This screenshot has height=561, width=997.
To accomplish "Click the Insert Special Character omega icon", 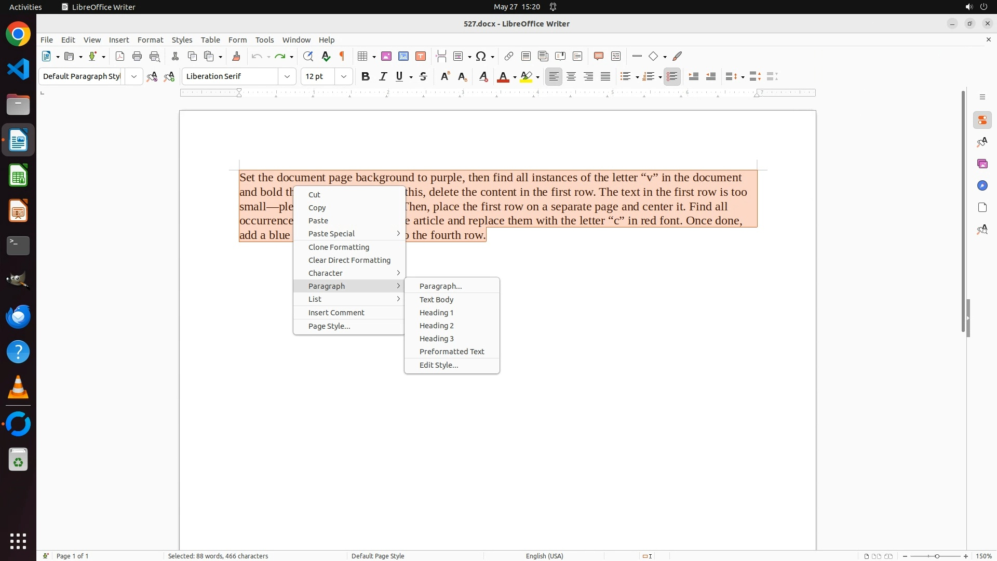I will point(481,56).
